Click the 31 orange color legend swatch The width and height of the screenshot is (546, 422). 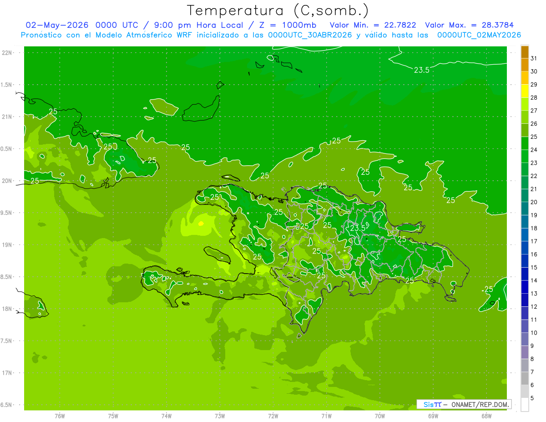point(525,52)
